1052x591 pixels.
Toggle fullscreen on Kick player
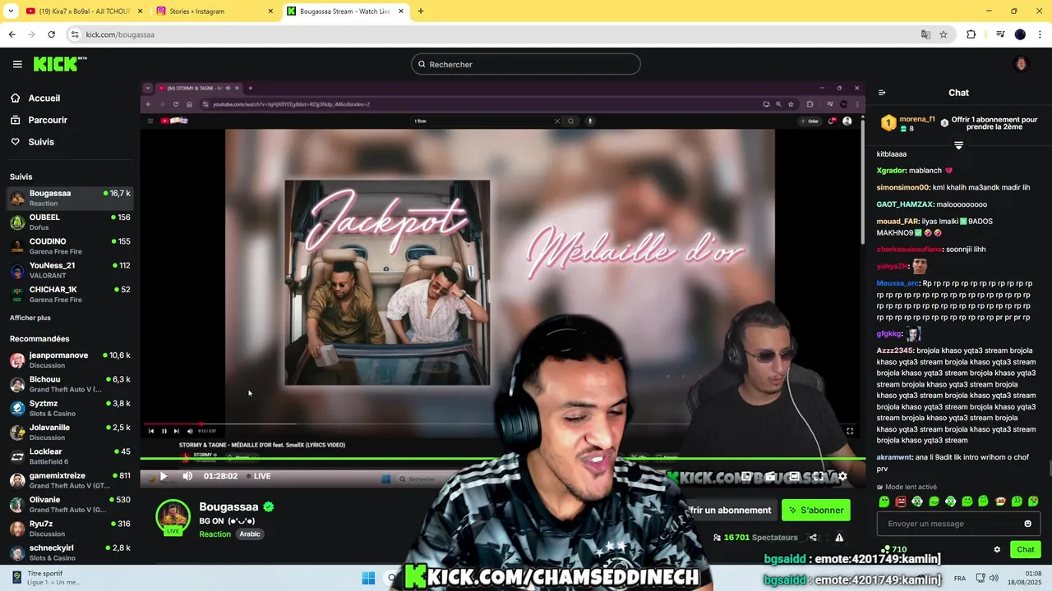pyautogui.click(x=818, y=476)
